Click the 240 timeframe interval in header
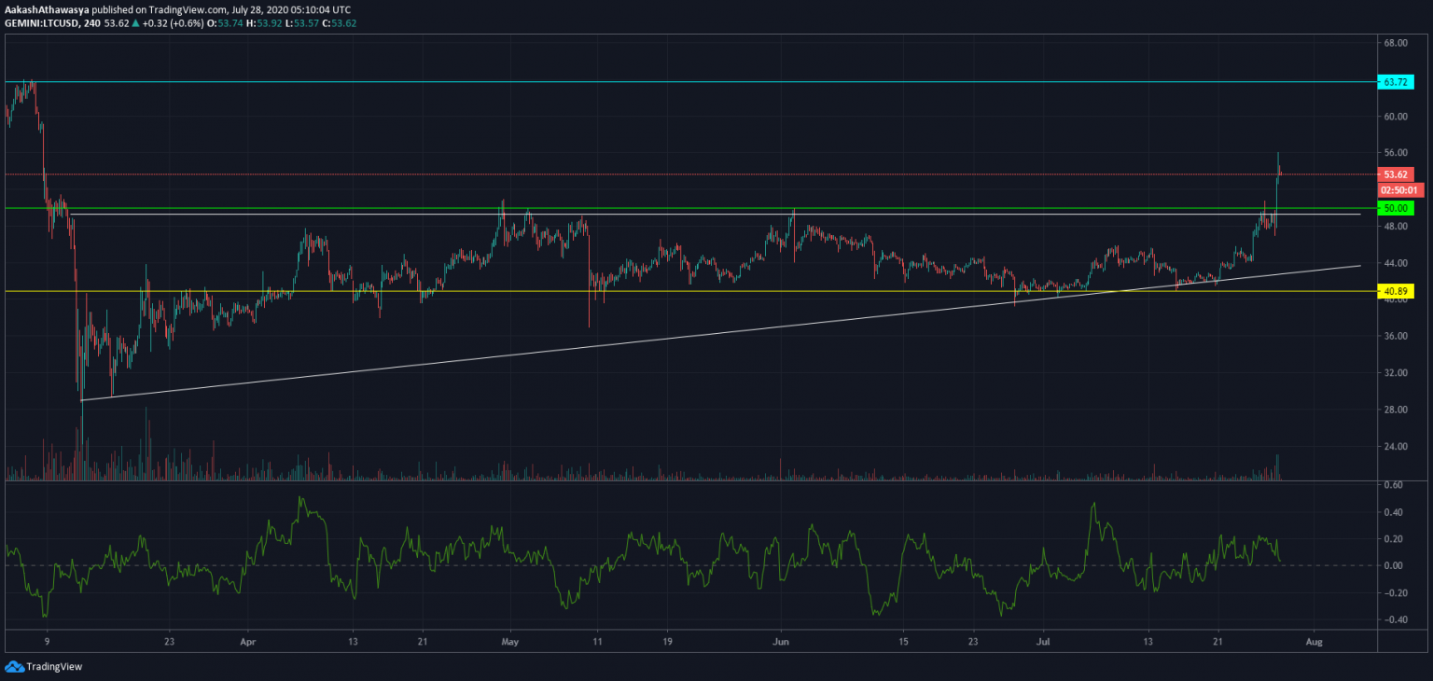 coord(93,23)
